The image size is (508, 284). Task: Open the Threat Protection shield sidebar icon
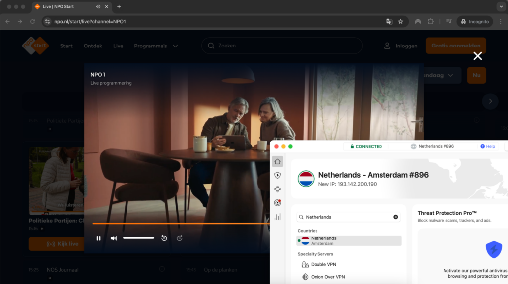278,175
